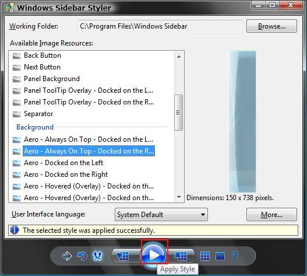Image resolution: width=307 pixels, height=276 pixels.
Task: Click the crossed up-arrows icon in toolbar
Action: pos(97,256)
